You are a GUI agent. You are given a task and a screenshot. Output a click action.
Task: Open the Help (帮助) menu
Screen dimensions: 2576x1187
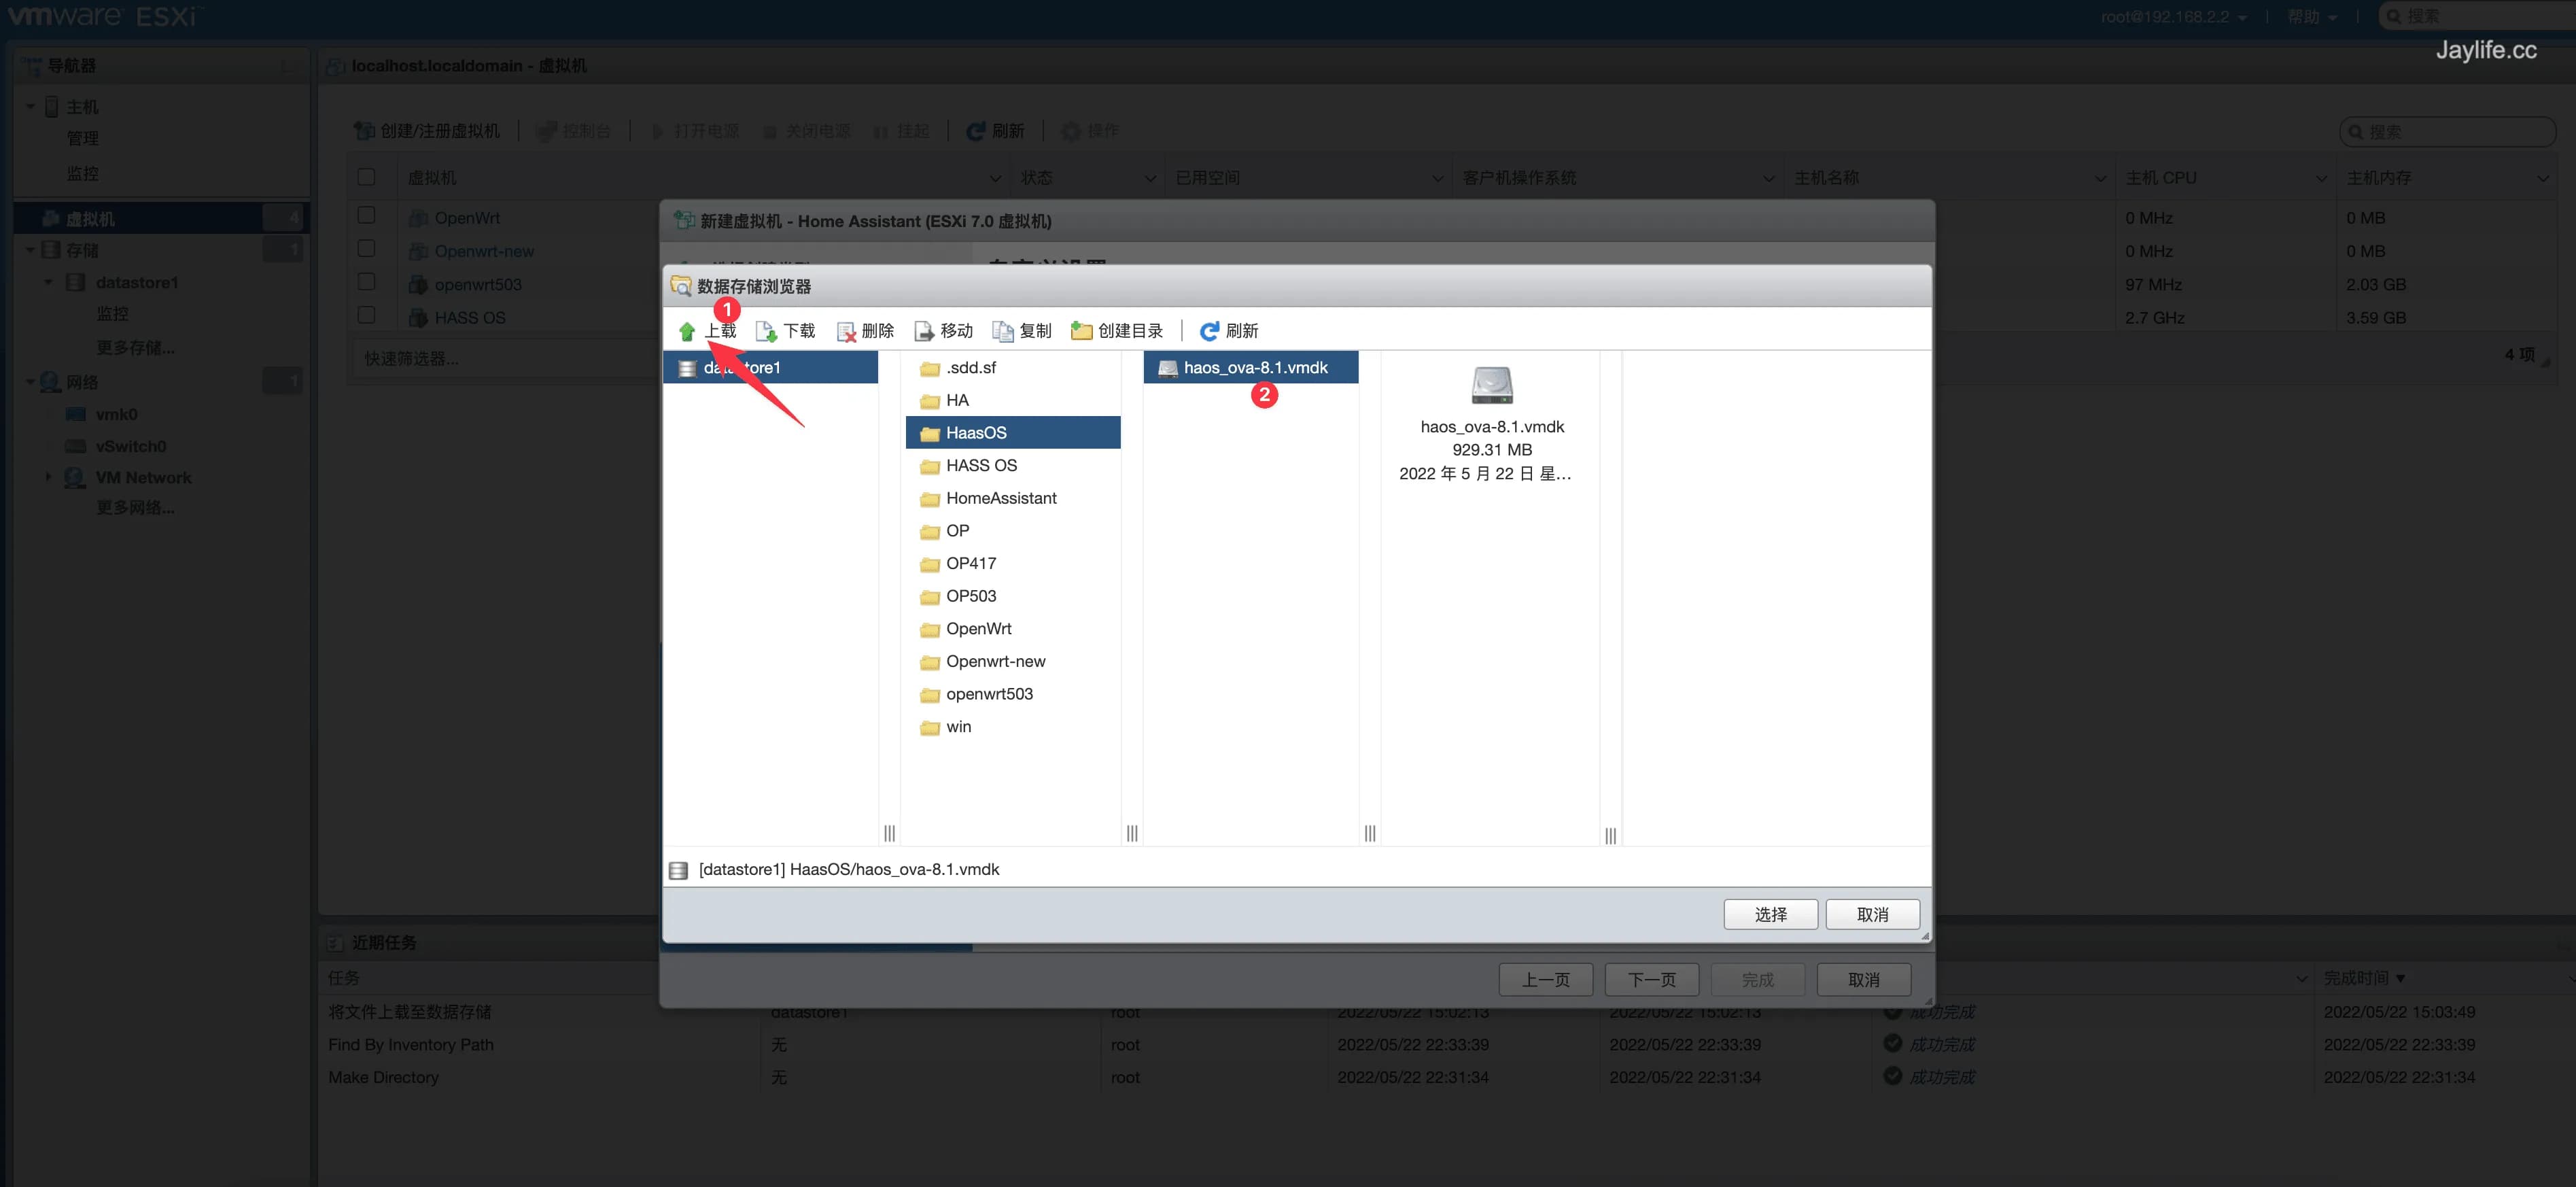click(x=2311, y=17)
